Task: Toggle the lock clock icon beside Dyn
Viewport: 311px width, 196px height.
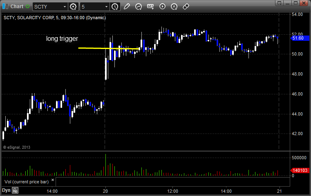Action: click(x=15, y=190)
